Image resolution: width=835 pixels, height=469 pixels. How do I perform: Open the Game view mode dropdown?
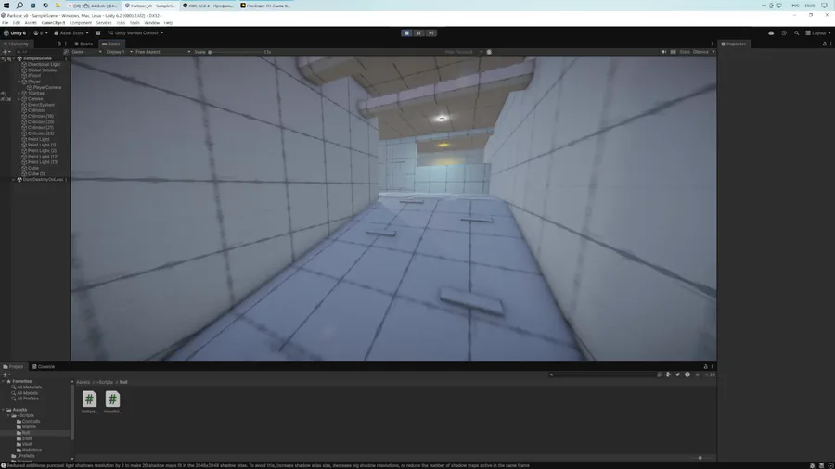tap(87, 52)
